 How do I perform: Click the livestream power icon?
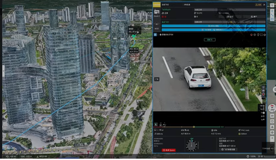tap(265, 35)
